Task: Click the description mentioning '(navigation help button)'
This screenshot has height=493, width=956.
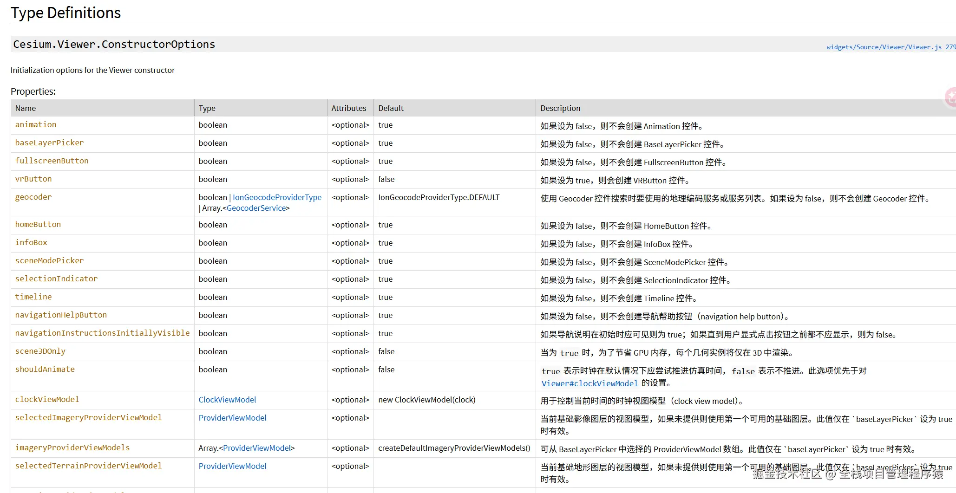Action: point(665,316)
